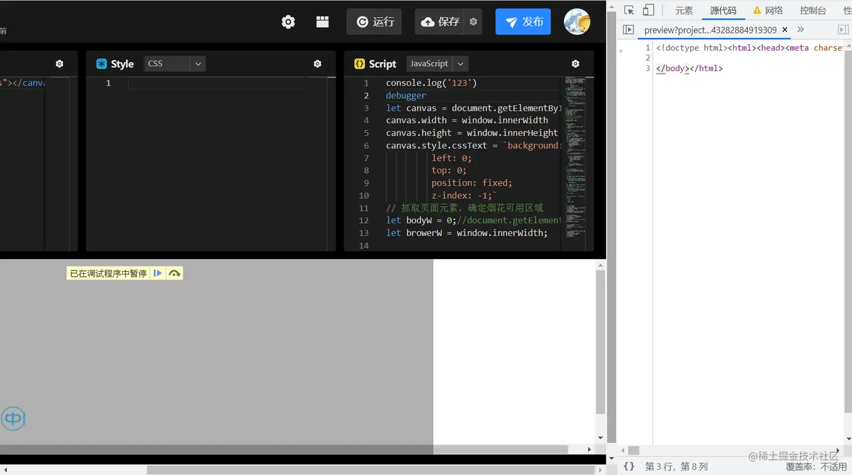Click the </body></html> line in Sources
Image resolution: width=852 pixels, height=475 pixels.
(689, 68)
